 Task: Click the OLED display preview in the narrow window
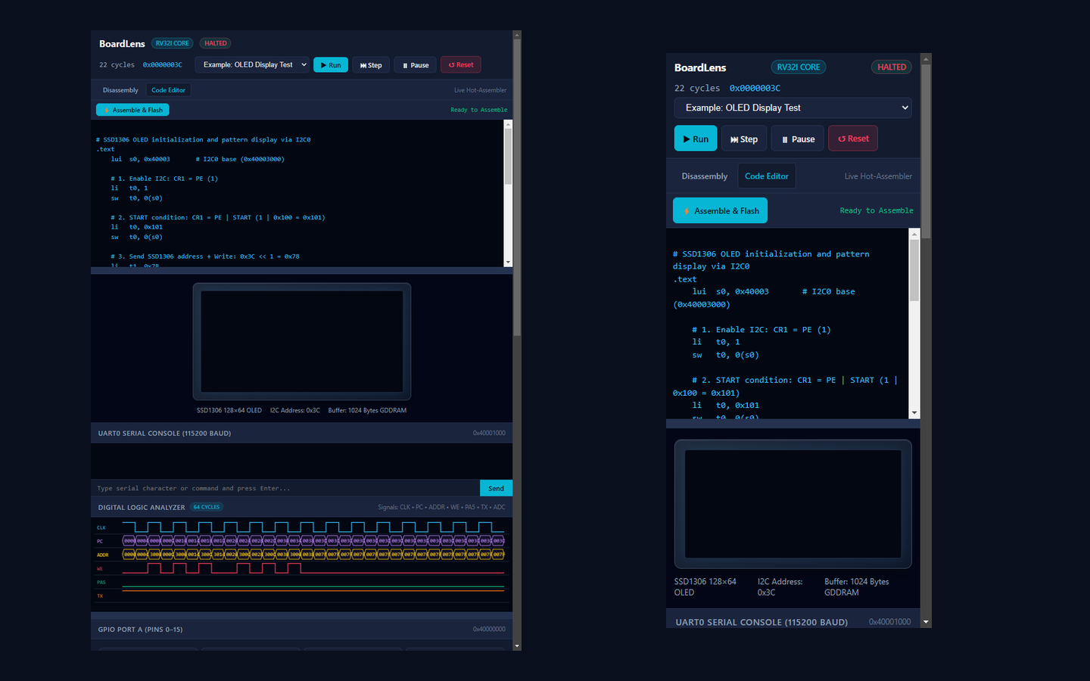pos(793,504)
